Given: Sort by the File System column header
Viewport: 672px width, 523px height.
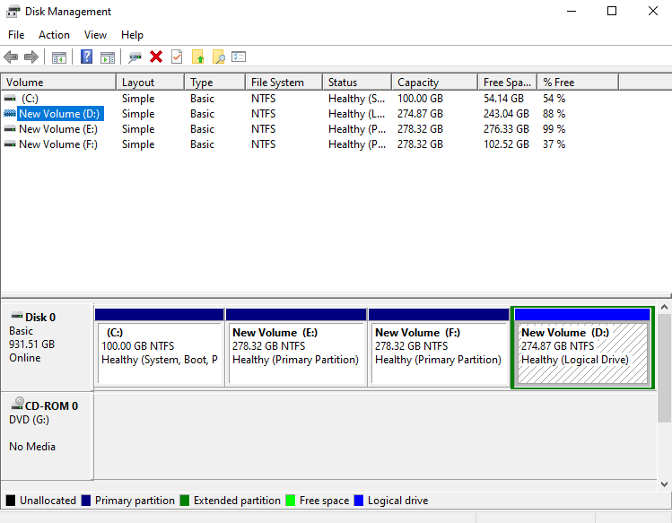Looking at the screenshot, I should point(284,83).
